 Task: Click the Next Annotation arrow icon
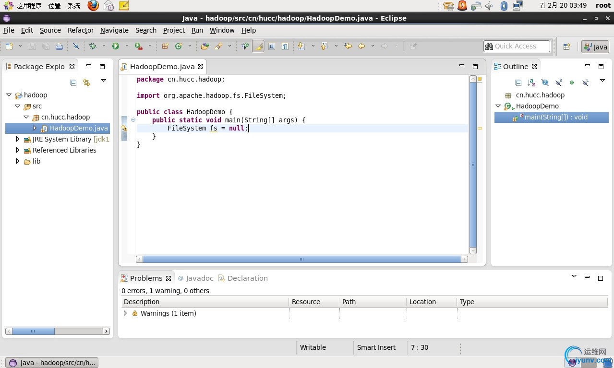[x=301, y=46]
